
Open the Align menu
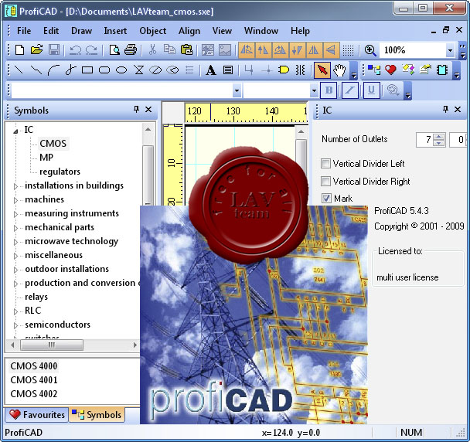coord(189,31)
